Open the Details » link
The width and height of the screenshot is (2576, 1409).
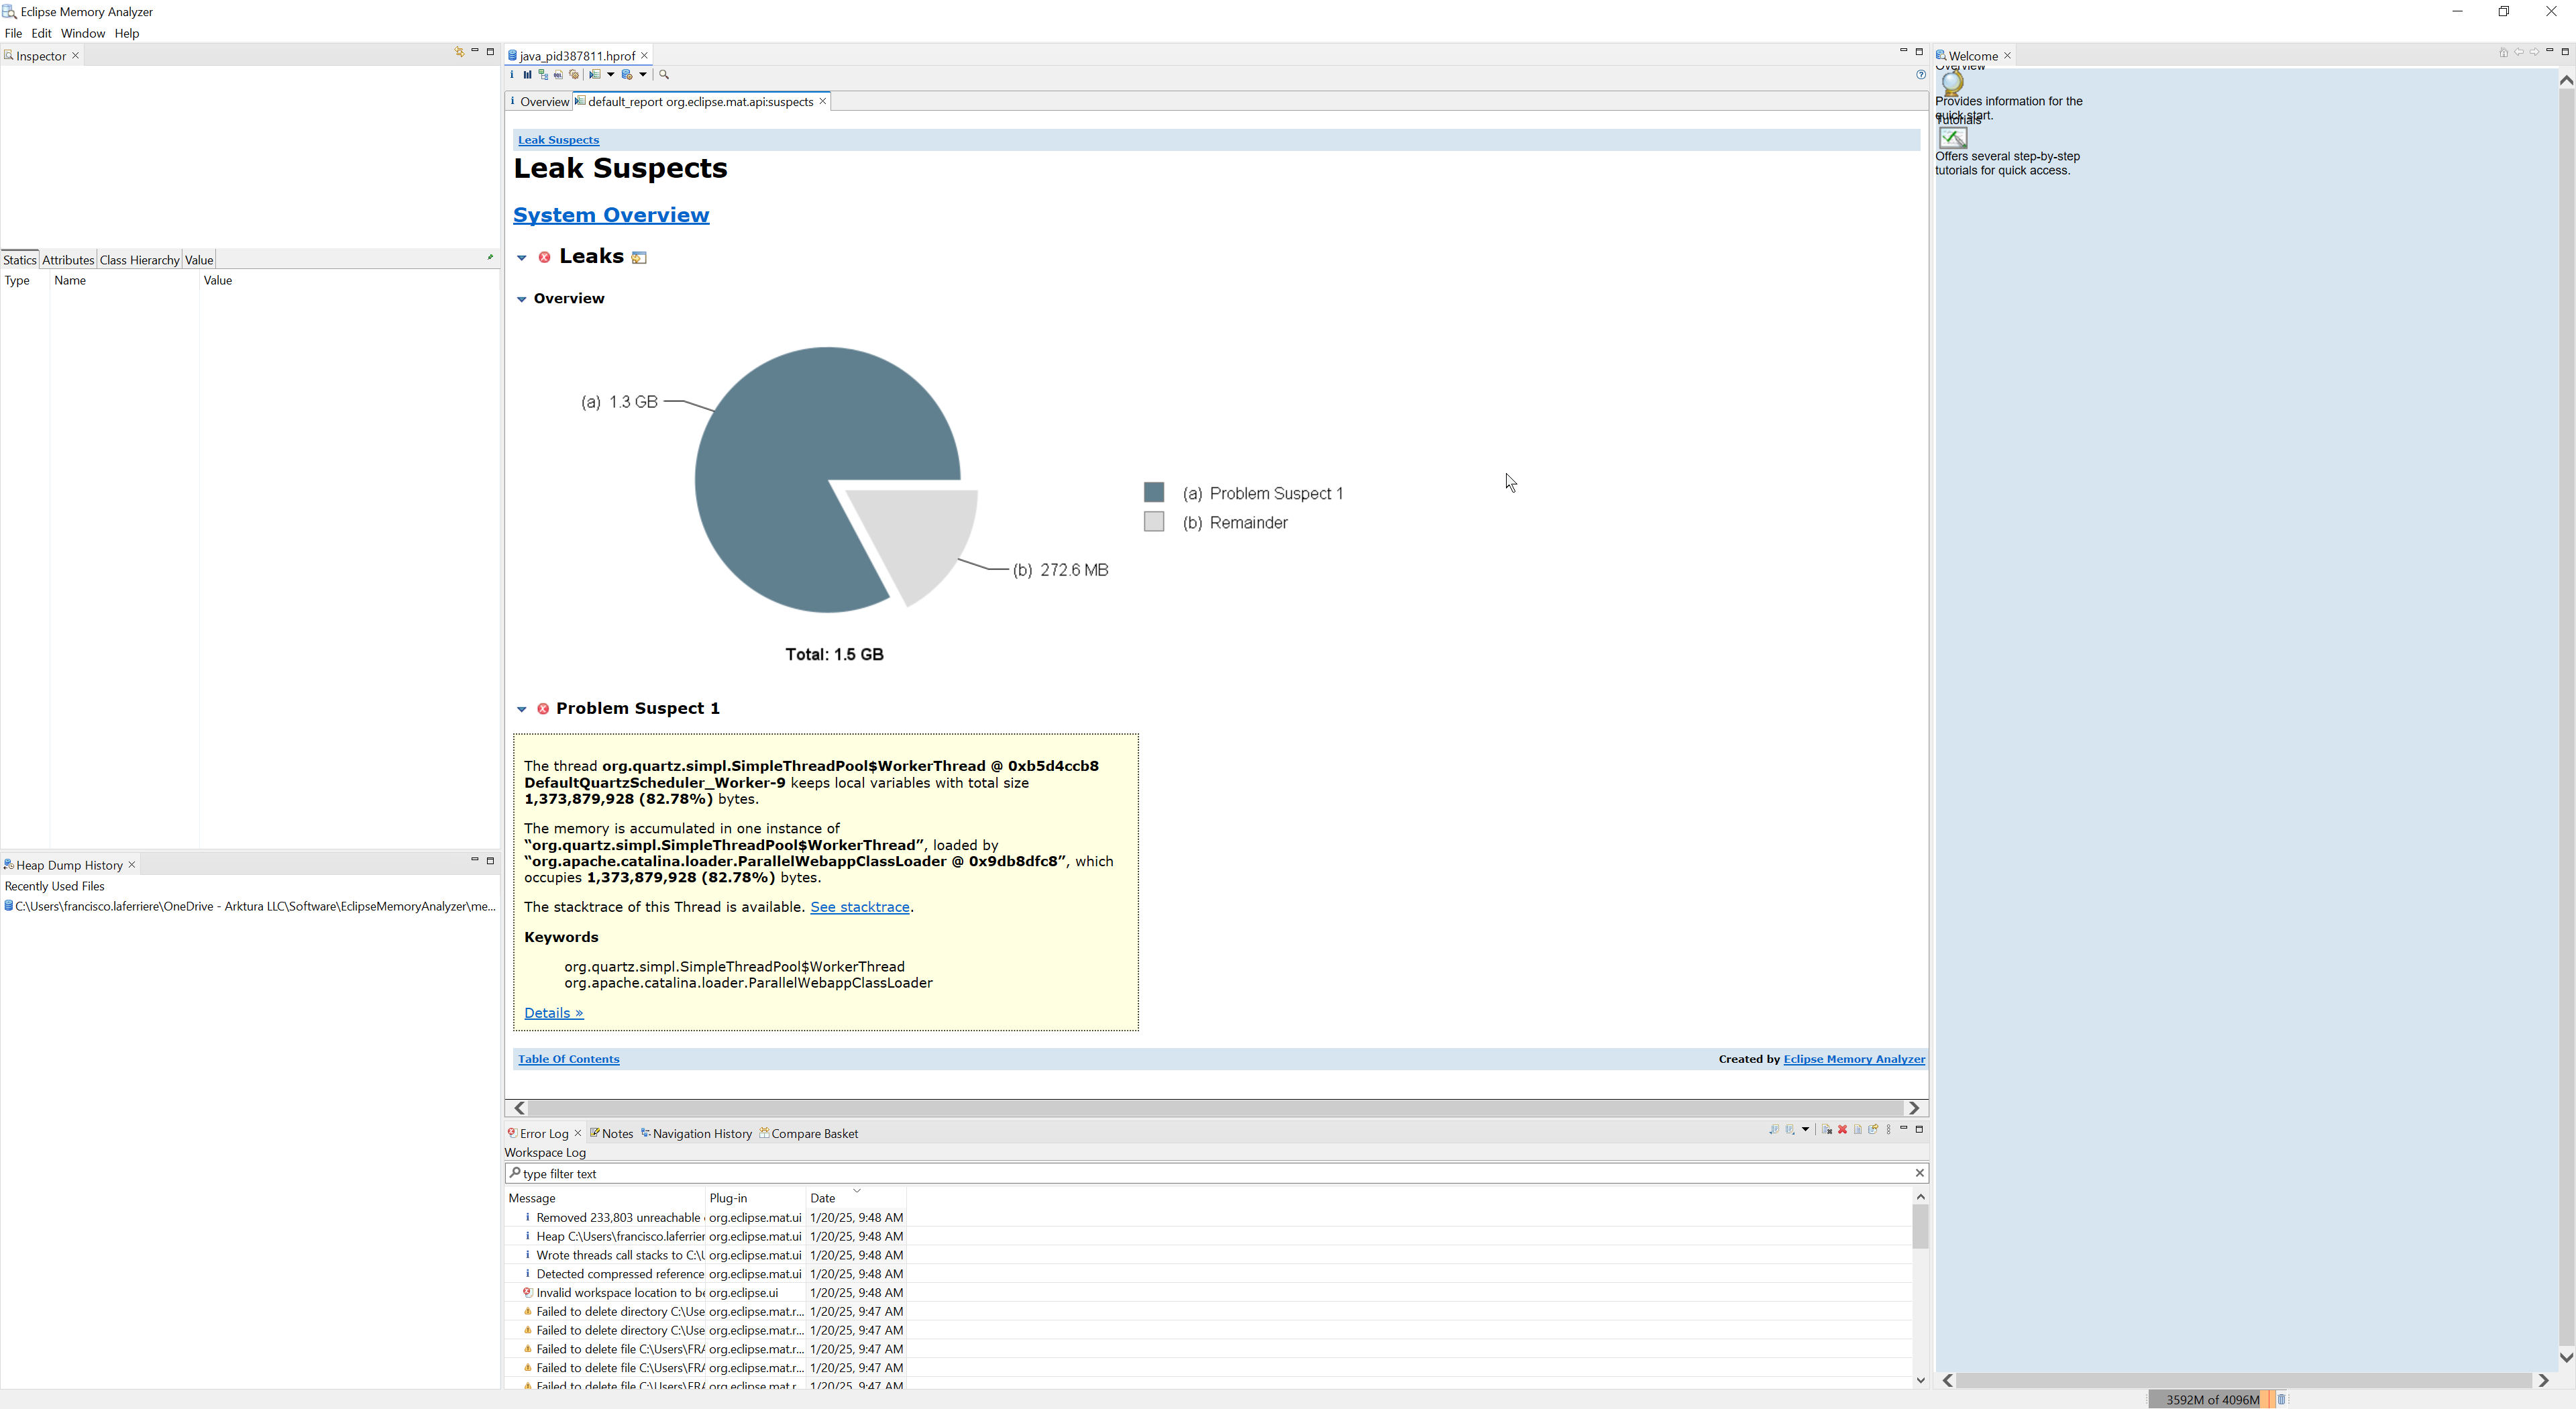pyautogui.click(x=553, y=1013)
